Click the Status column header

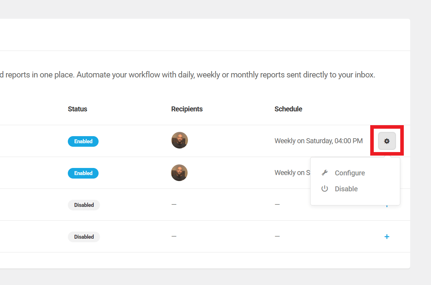(x=77, y=109)
